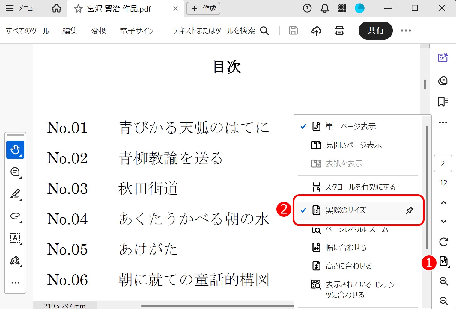Rotate the page view icon
Viewport: 456px width, 309px height.
click(443, 242)
